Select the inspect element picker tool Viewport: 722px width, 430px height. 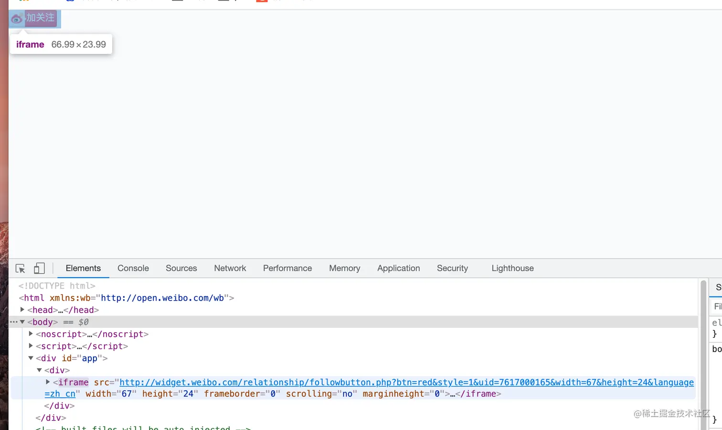pos(20,268)
